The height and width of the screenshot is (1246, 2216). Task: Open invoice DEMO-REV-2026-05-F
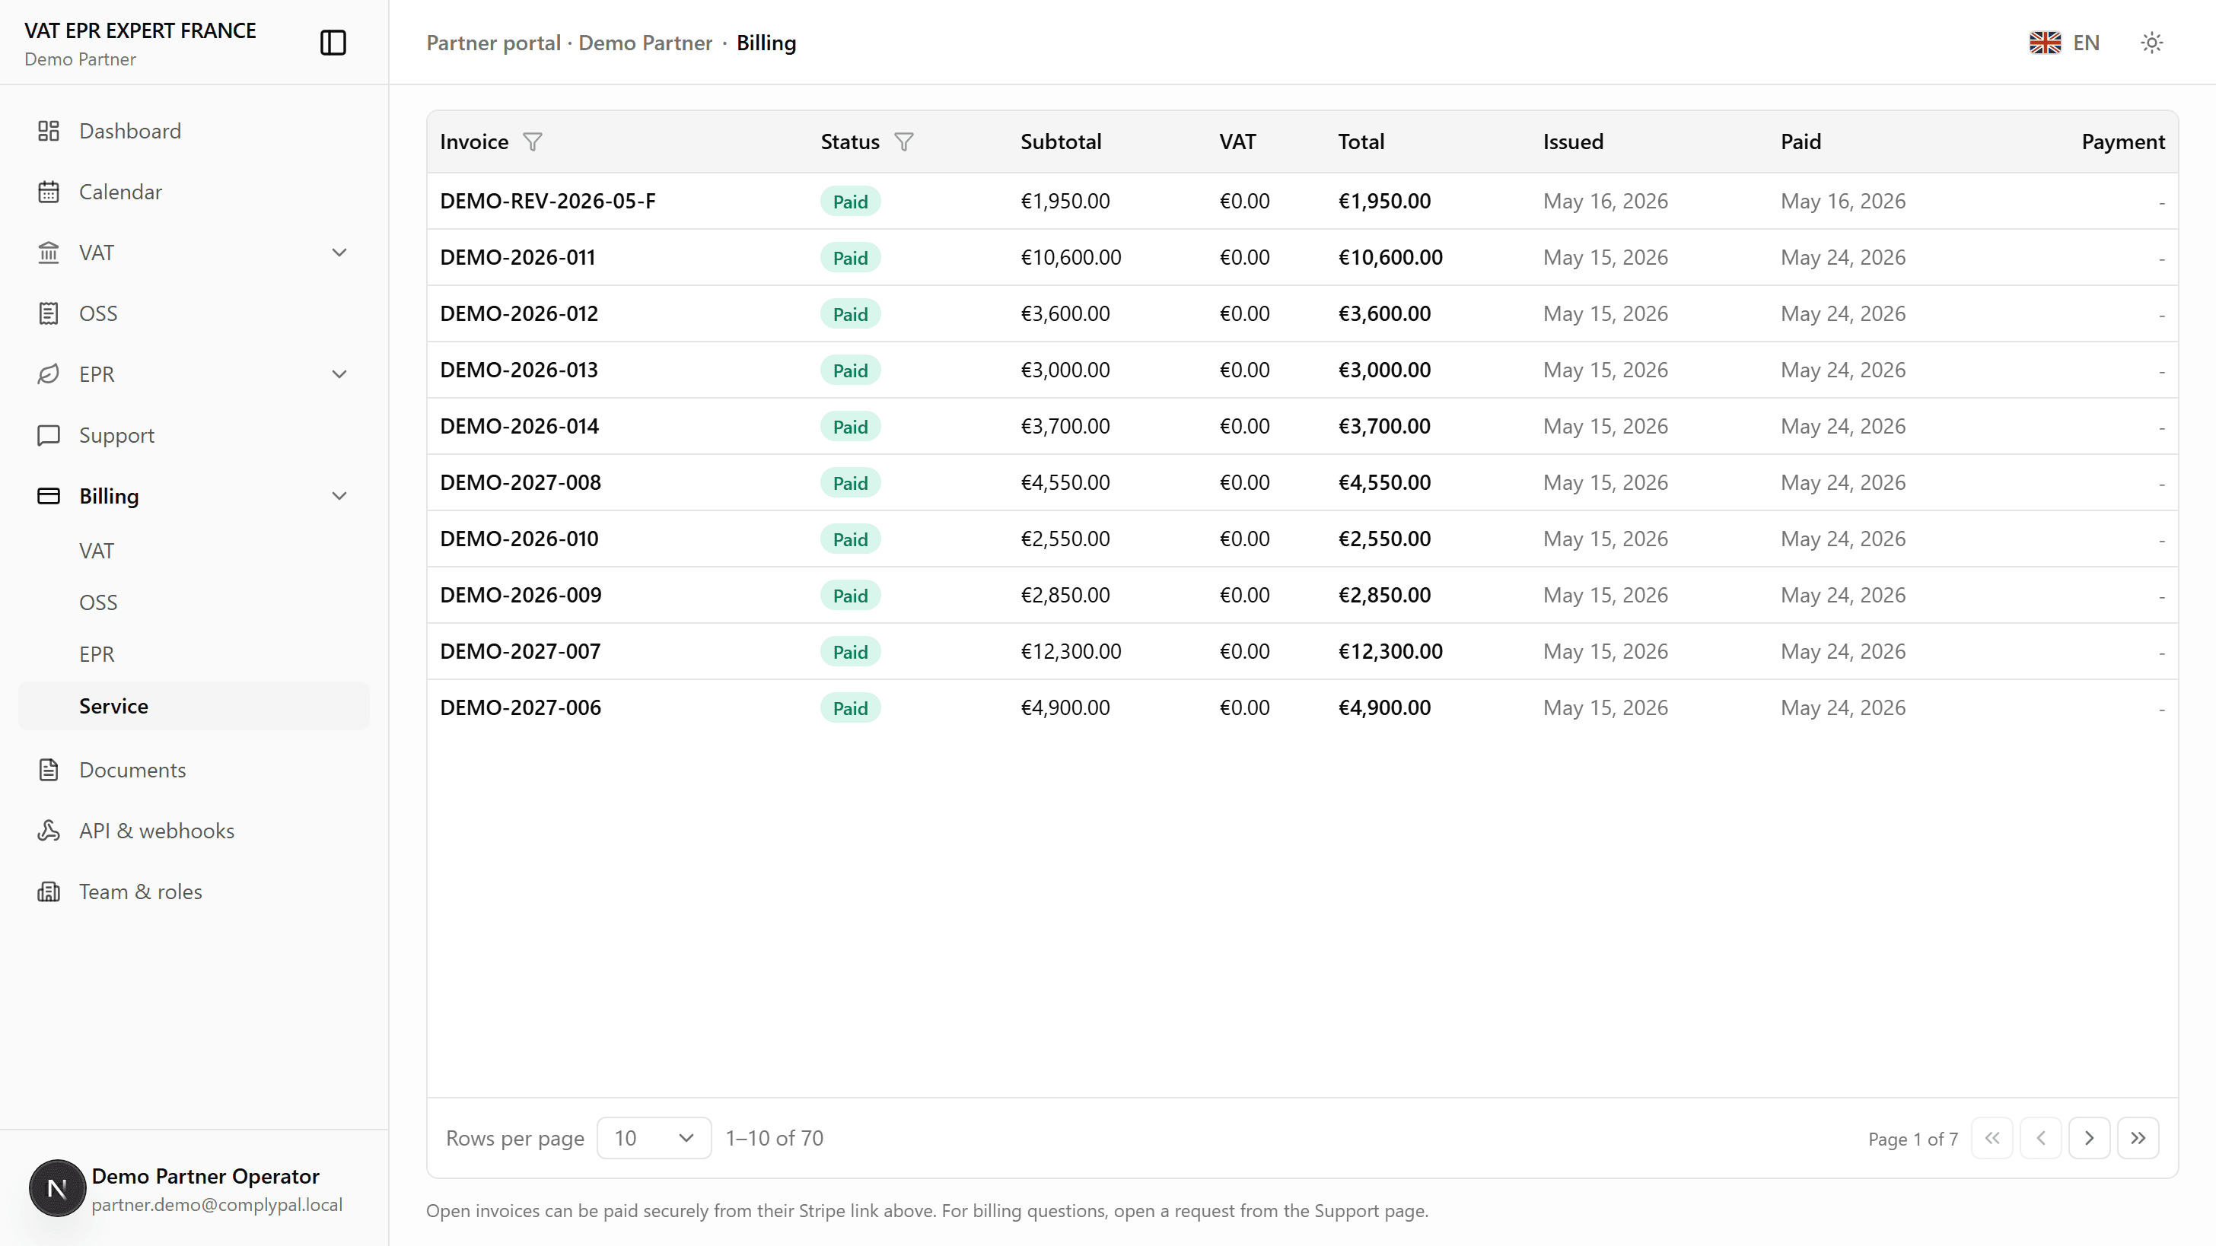(547, 202)
